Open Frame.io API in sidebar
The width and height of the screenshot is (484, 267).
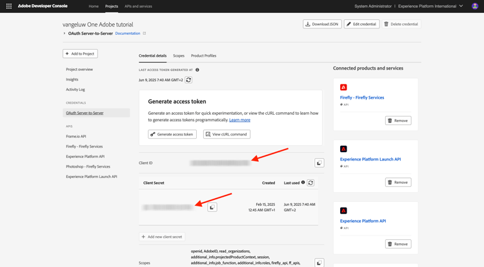click(x=76, y=136)
